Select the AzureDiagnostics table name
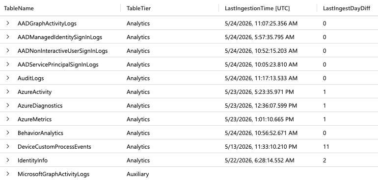Viewport: 378px width, 180px height. click(40, 106)
